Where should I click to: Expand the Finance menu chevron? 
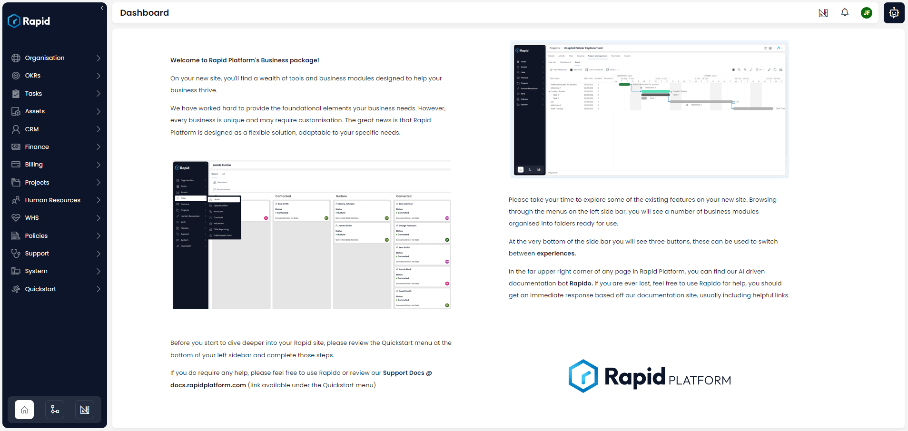99,147
